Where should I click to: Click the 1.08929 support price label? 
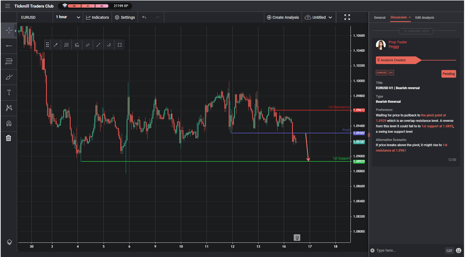click(x=358, y=161)
